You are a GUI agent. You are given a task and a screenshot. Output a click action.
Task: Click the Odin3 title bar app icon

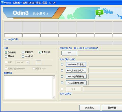2,2
